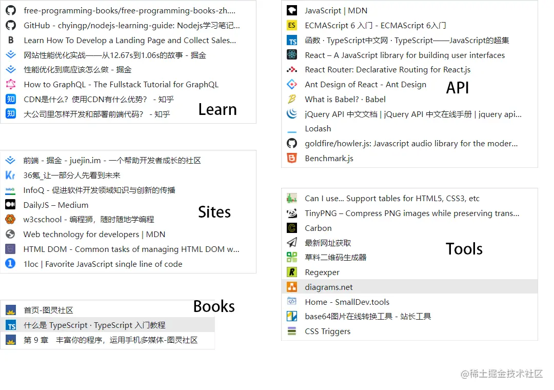
Task: Click the yellow ES icon for ECMAScript 6
Action: point(292,25)
